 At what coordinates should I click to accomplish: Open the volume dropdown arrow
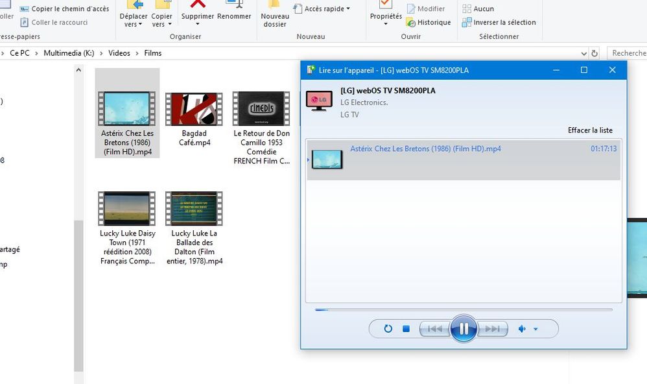tap(535, 330)
